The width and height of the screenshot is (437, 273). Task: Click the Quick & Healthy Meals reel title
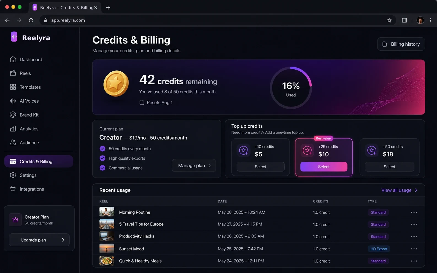(x=140, y=261)
